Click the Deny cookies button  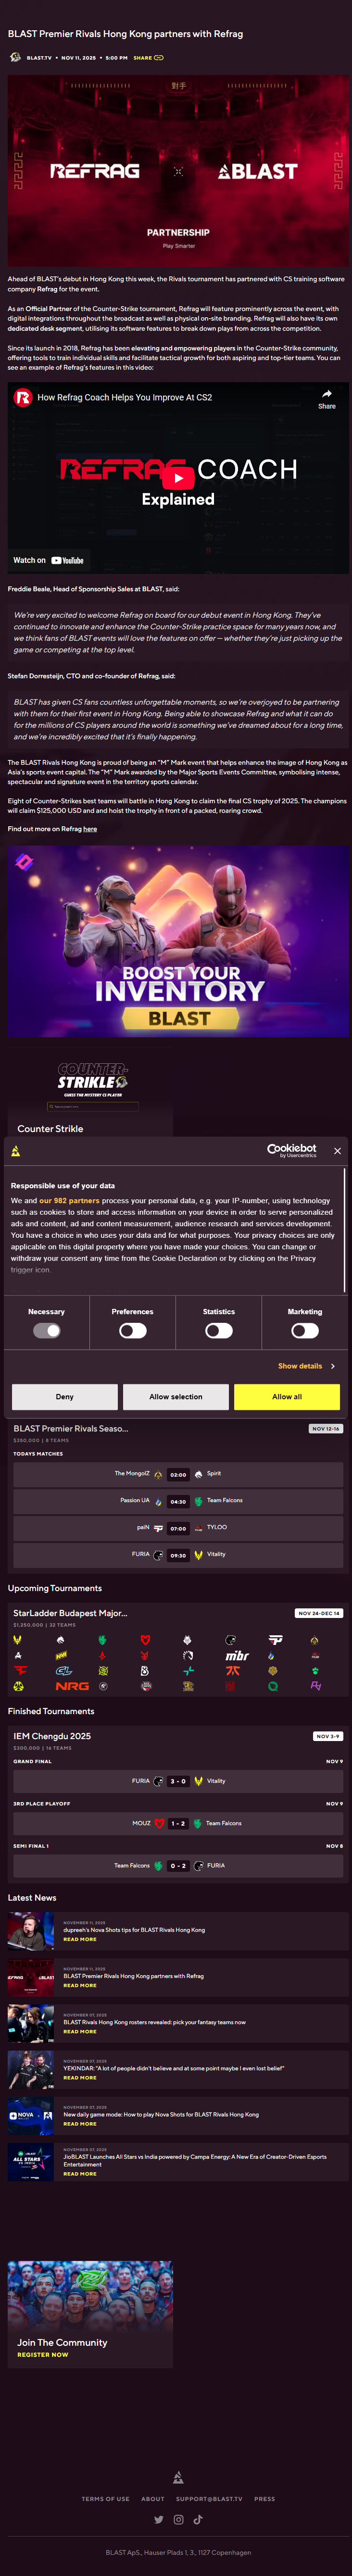65,1397
